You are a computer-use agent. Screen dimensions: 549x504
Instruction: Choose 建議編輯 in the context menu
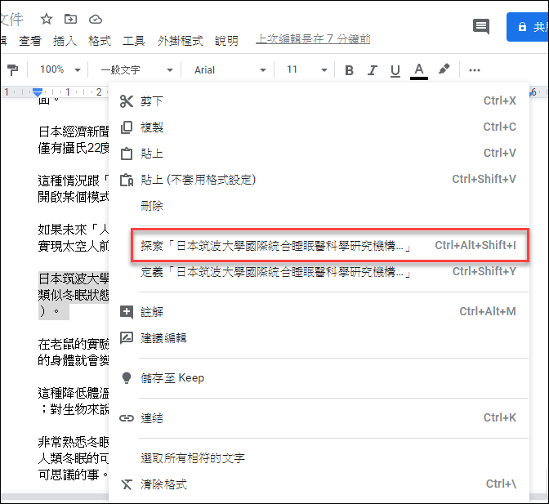pos(319,337)
